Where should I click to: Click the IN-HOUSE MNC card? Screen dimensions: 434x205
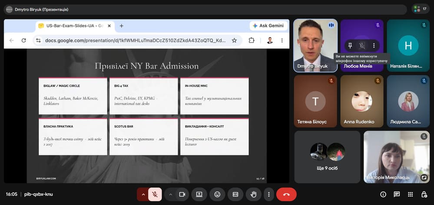215,96
